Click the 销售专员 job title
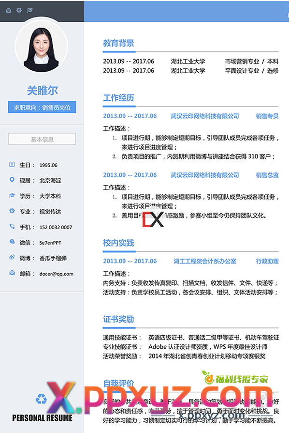Screen dimensions: 289x433 [267, 116]
